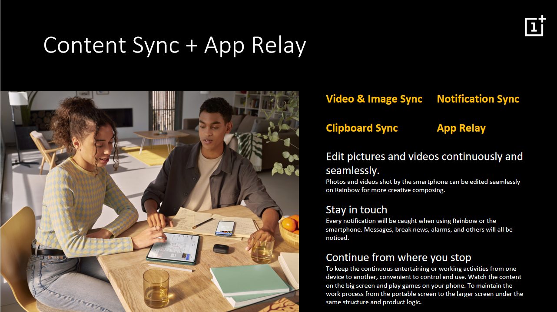
Task: Click the 'Clipboard Sync' heading
Action: point(362,128)
